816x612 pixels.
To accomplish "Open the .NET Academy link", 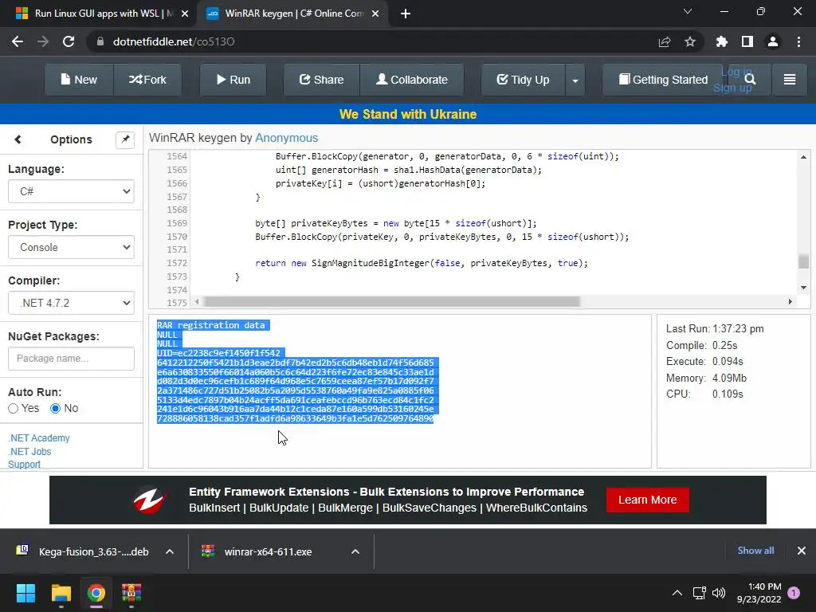I will 39,438.
